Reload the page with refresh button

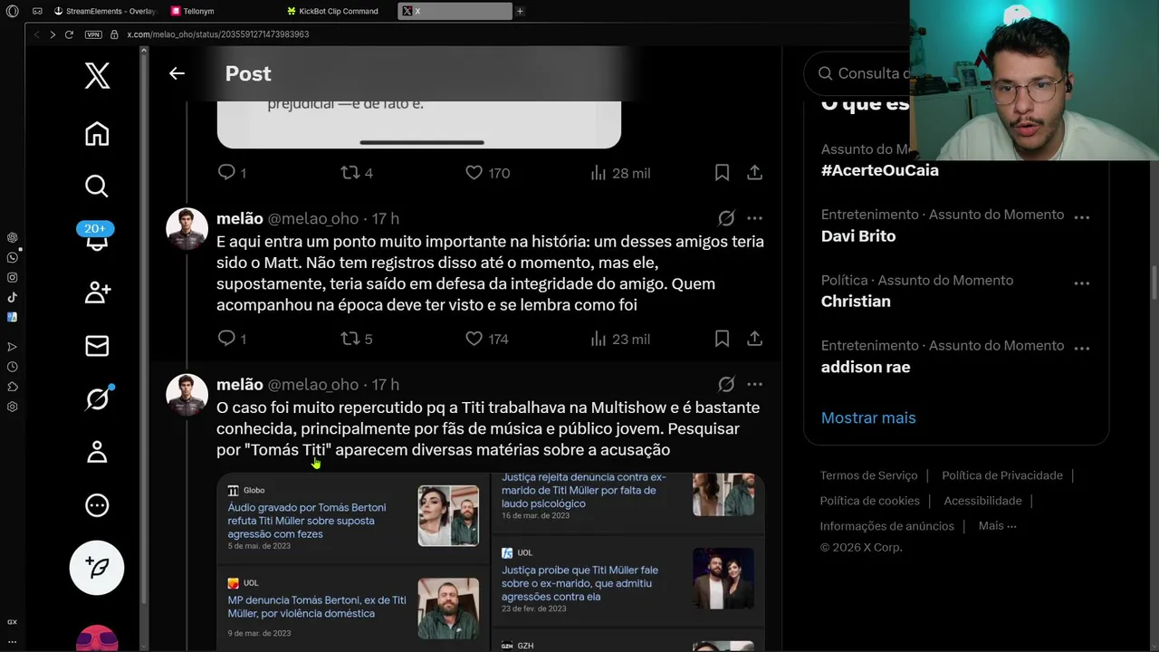tap(69, 34)
